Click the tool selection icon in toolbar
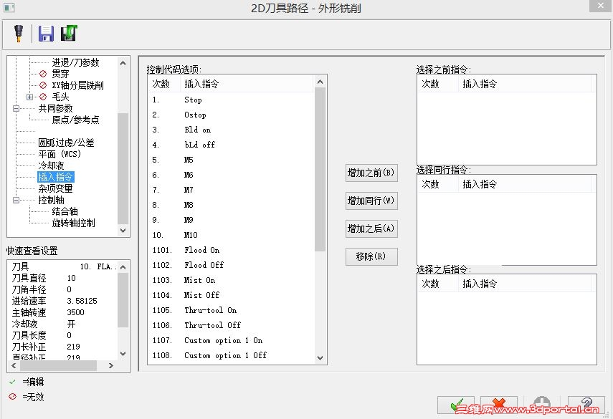This screenshot has height=419, width=613. (x=19, y=34)
